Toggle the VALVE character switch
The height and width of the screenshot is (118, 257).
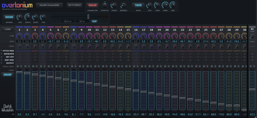(x=93, y=5)
